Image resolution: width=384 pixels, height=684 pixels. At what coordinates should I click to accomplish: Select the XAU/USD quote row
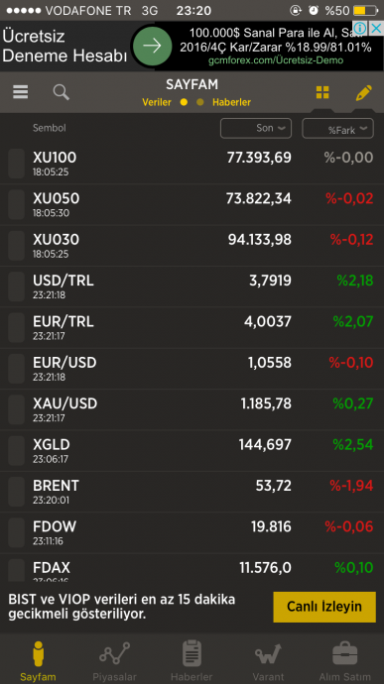pyautogui.click(x=192, y=409)
